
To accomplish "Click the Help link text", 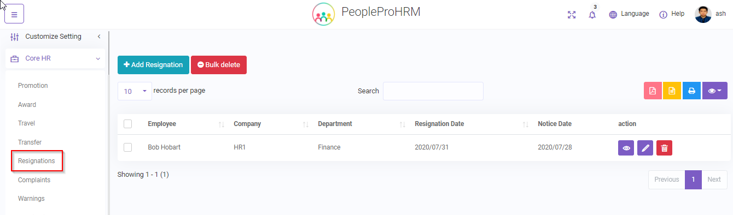I will [x=678, y=14].
